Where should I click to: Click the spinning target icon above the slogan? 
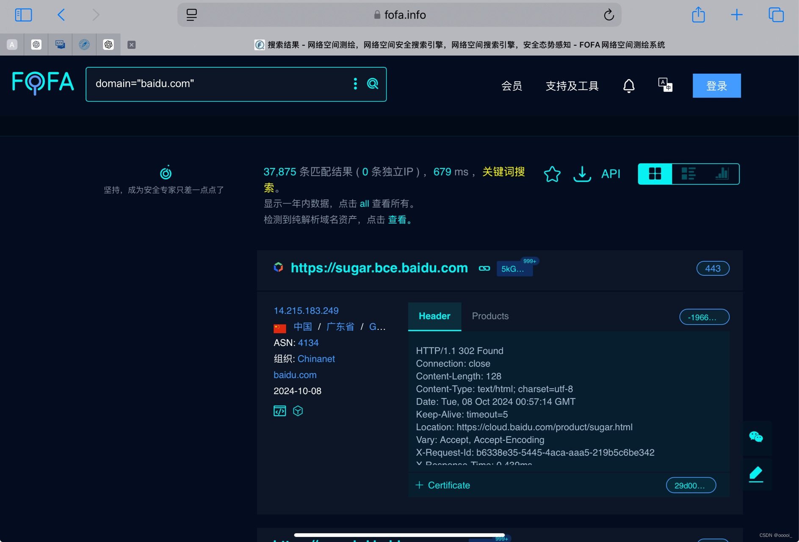(x=166, y=172)
